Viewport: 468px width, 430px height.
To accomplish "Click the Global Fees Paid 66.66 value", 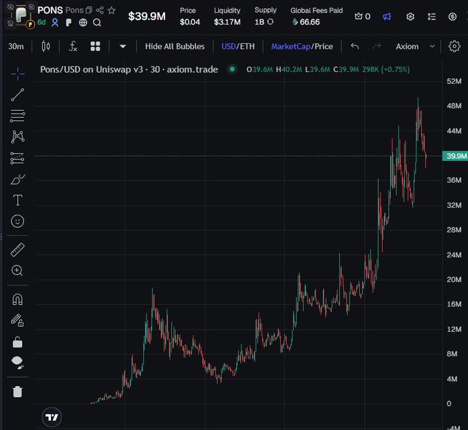I will (306, 22).
